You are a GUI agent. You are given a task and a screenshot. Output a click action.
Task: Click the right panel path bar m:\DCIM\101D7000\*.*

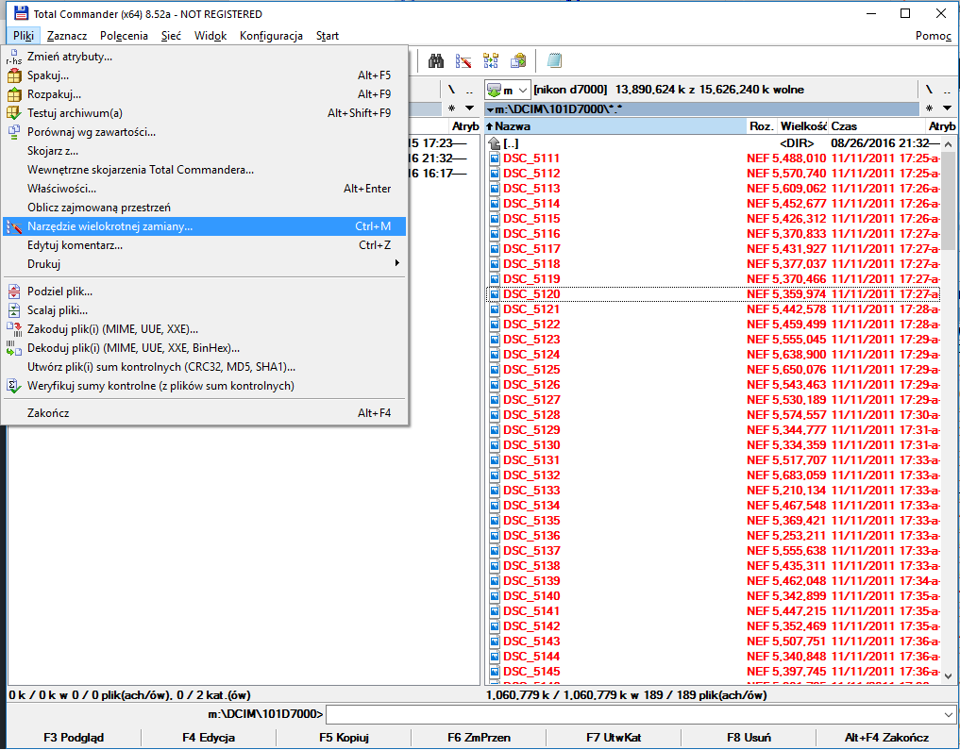[x=702, y=109]
